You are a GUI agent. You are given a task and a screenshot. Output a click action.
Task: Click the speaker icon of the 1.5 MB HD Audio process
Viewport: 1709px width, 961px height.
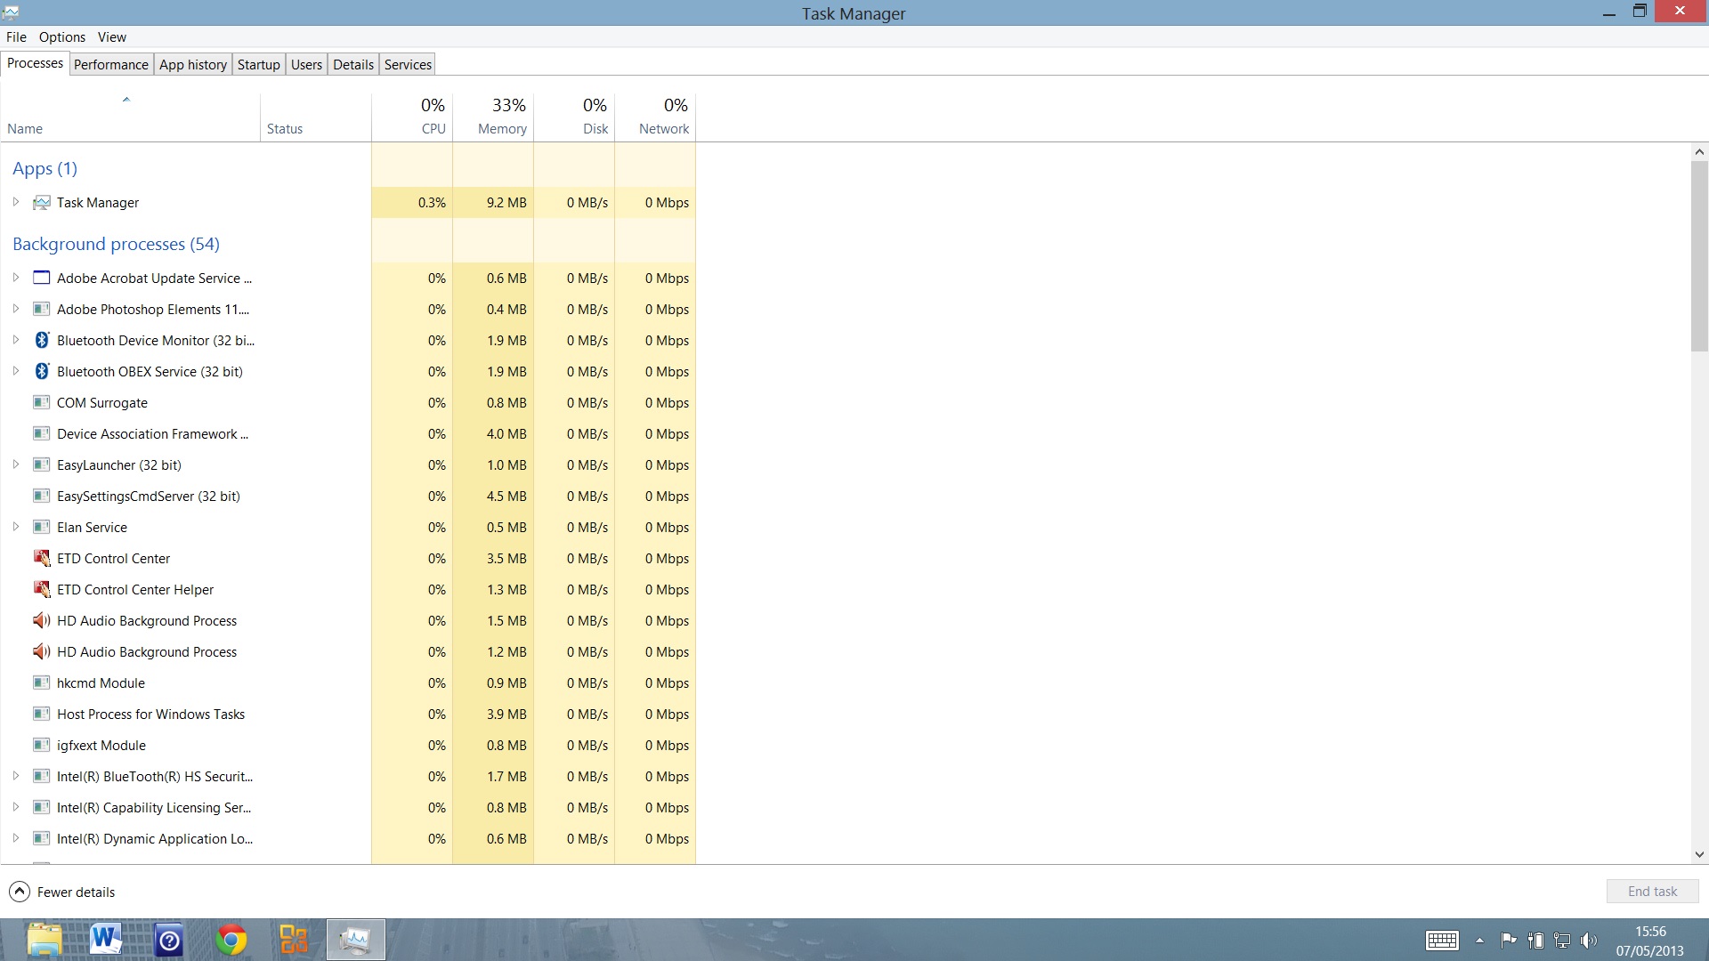pyautogui.click(x=41, y=620)
